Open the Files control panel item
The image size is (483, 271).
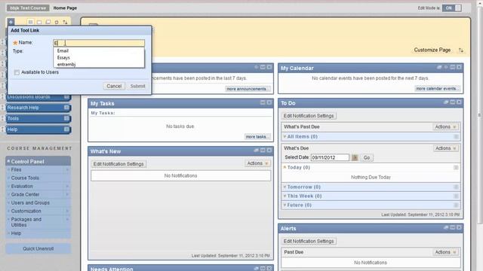pyautogui.click(x=16, y=169)
